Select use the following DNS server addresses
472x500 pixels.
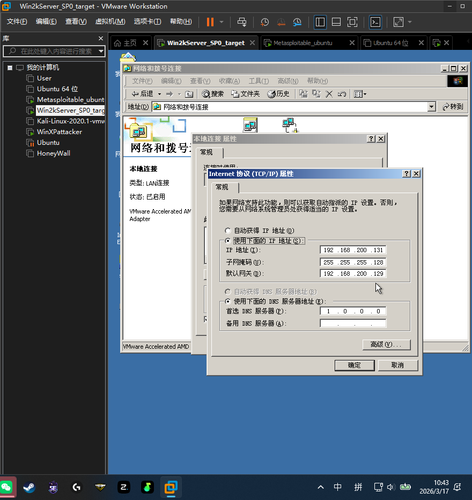tap(227, 302)
